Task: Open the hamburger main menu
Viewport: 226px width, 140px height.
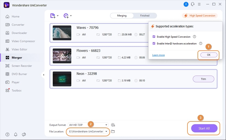Action: [199, 4]
